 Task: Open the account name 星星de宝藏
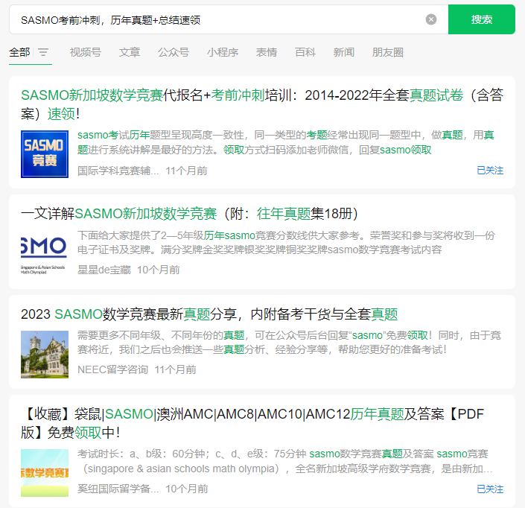pos(104,270)
